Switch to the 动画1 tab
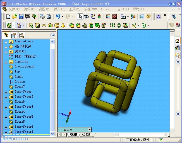 [86, 134]
